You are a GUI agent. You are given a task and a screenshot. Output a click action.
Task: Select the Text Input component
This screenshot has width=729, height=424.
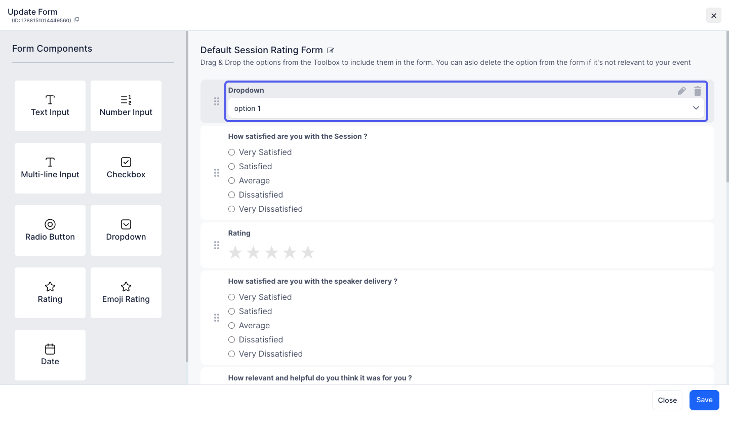pyautogui.click(x=50, y=106)
